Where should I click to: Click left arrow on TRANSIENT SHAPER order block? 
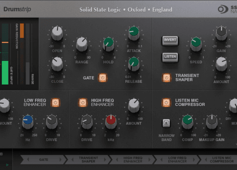[73, 160]
